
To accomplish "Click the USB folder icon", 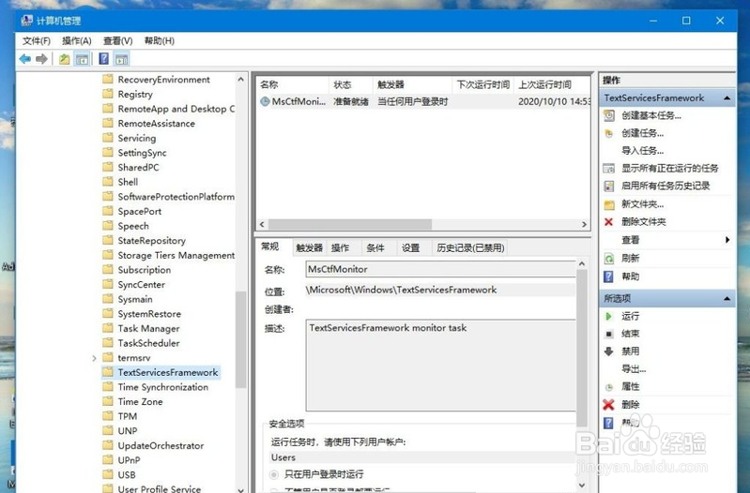I will [108, 475].
